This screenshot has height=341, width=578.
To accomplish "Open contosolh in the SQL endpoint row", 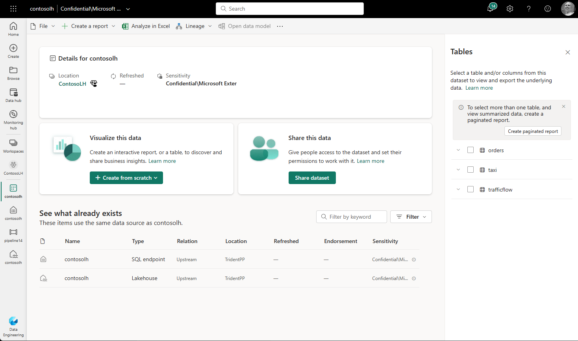I will [x=76, y=259].
